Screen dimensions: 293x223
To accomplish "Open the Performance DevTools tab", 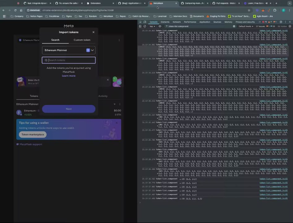I will [190, 22].
